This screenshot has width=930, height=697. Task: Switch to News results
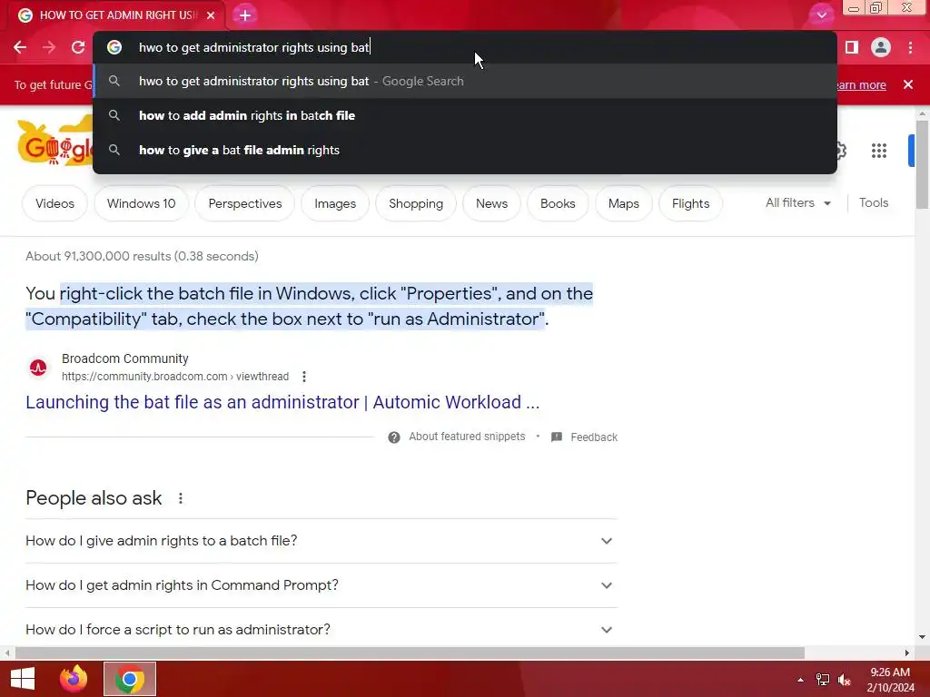491,203
